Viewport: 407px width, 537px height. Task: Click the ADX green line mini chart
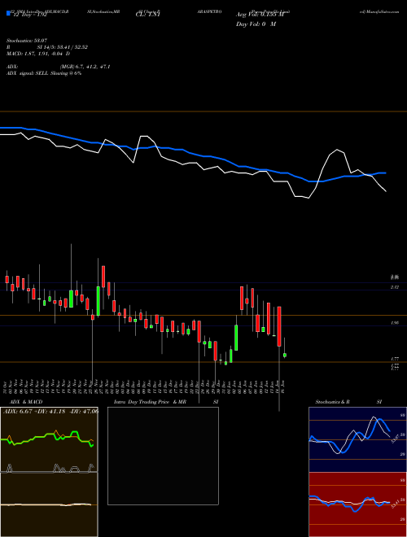click(49, 439)
